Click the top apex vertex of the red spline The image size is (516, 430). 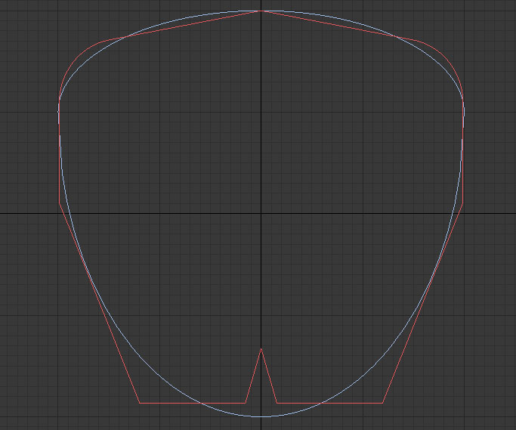(x=261, y=11)
